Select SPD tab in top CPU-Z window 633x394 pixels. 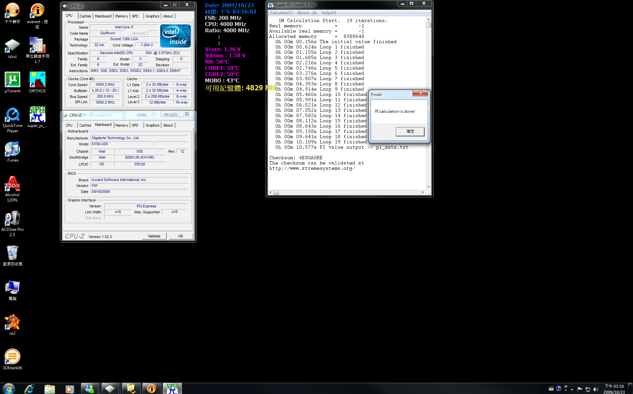(135, 16)
